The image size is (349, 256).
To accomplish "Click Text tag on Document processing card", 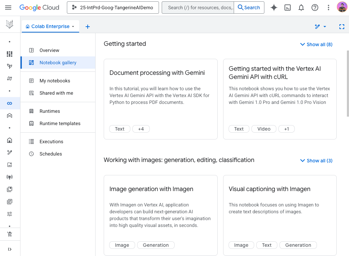I will point(120,129).
